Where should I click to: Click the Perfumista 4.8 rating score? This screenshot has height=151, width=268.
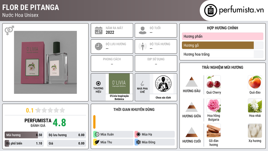pos(59,123)
